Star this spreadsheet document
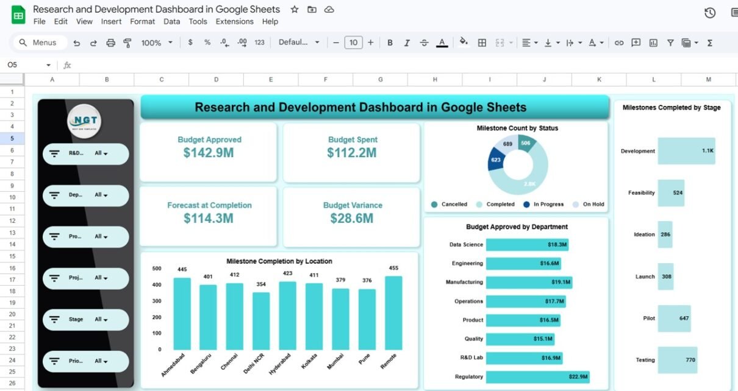The width and height of the screenshot is (738, 391). coord(295,10)
